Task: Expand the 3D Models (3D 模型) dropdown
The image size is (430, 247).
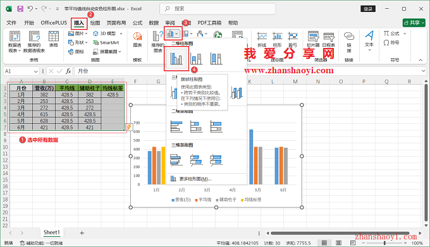Action: (121, 33)
